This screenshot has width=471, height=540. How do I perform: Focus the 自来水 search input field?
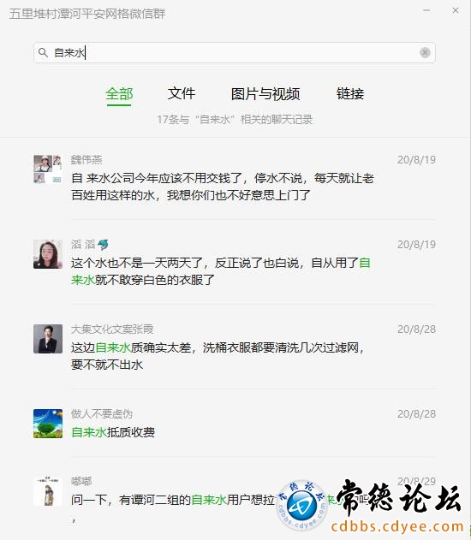pyautogui.click(x=235, y=53)
